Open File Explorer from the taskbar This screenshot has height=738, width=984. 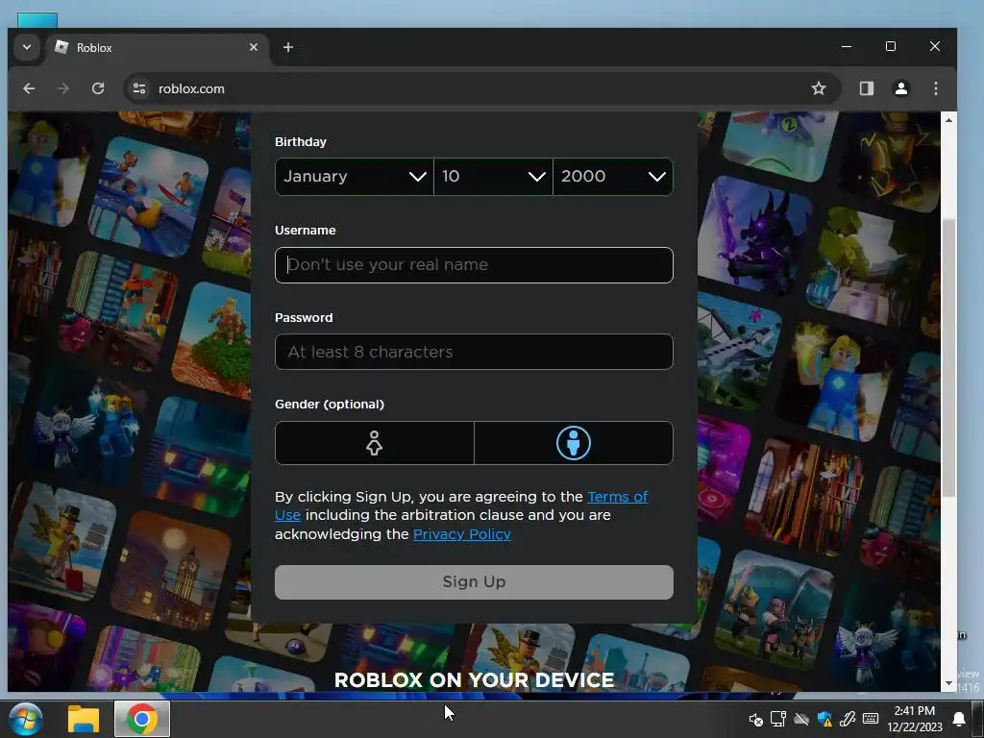(84, 719)
